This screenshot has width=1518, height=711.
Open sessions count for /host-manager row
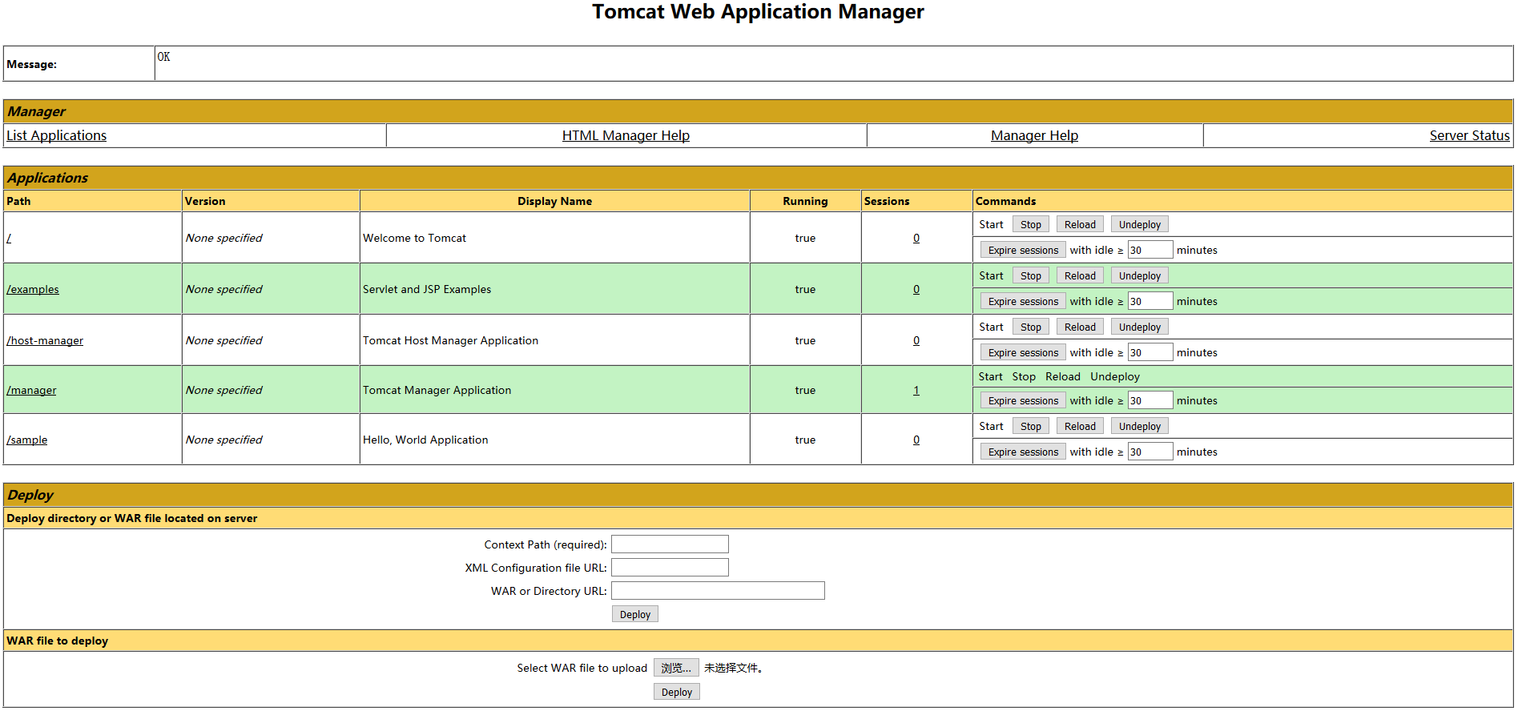[916, 340]
